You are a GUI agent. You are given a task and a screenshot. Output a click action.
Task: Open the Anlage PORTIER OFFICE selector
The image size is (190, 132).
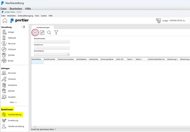tap(172, 21)
